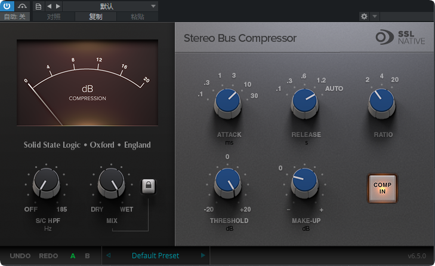The width and height of the screenshot is (435, 266).
Task: Open the preset file document icon
Action: [x=39, y=6]
